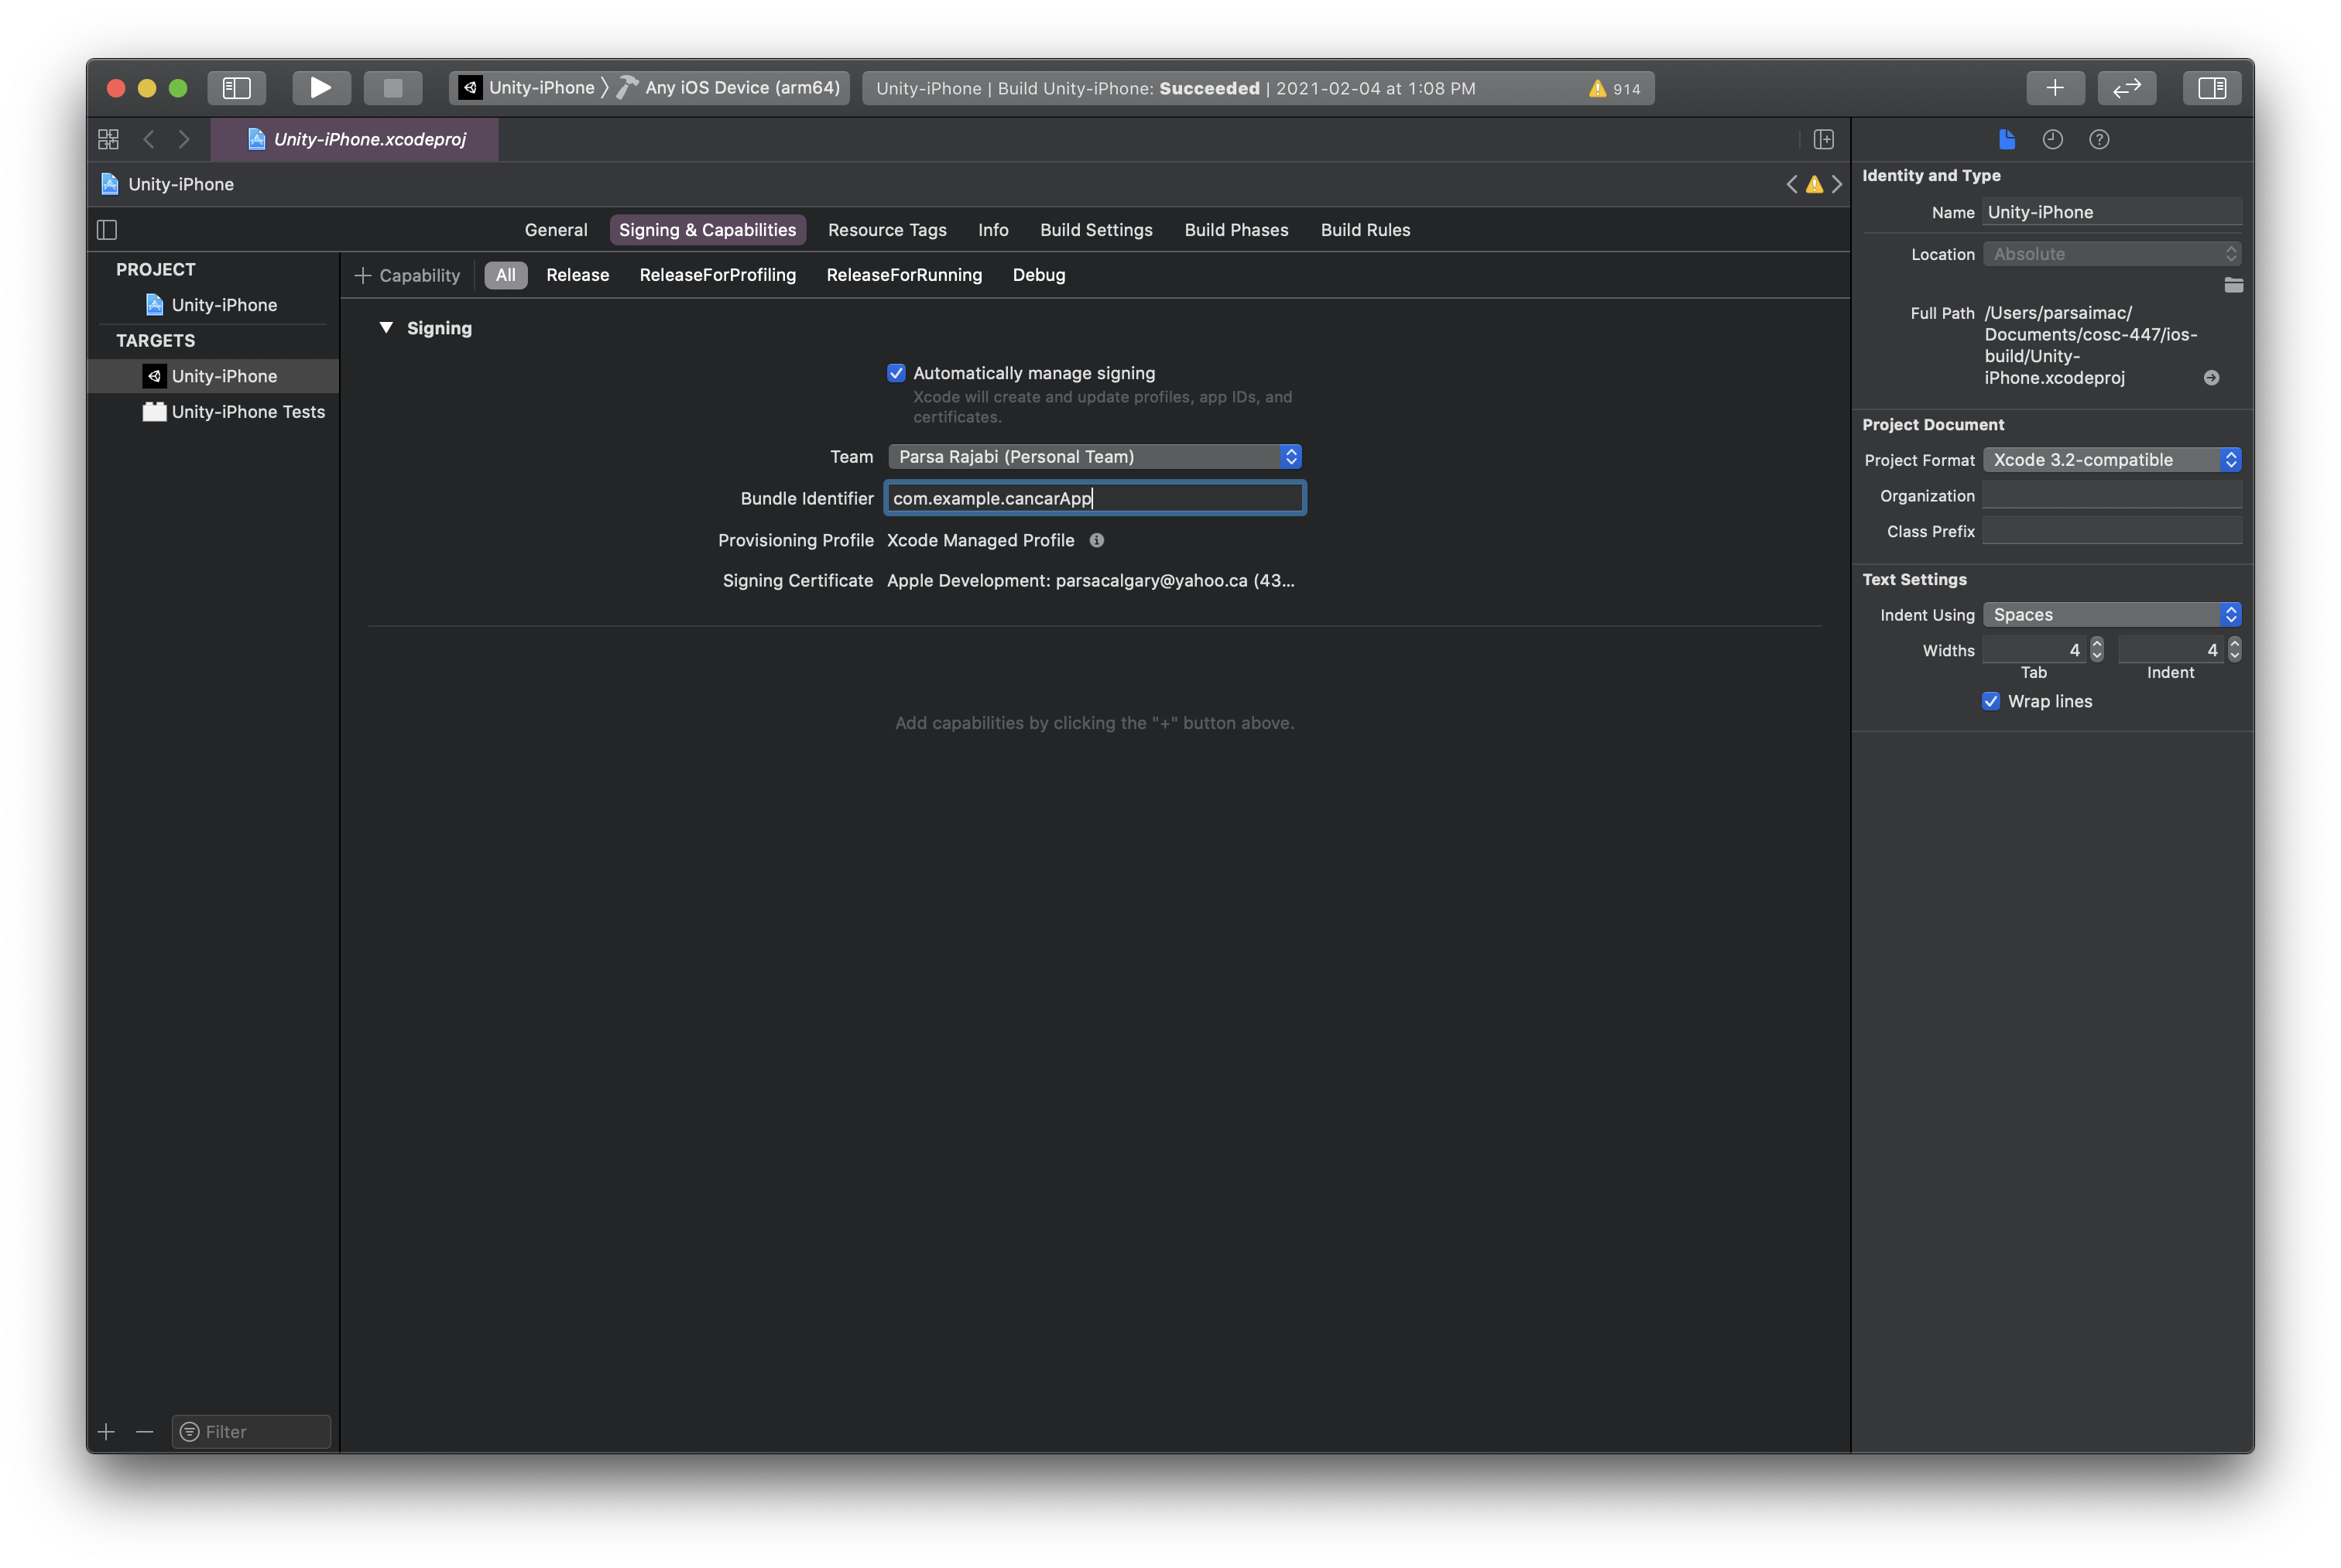
Task: Open the Indent Using Spaces dropdown
Action: 2111,615
